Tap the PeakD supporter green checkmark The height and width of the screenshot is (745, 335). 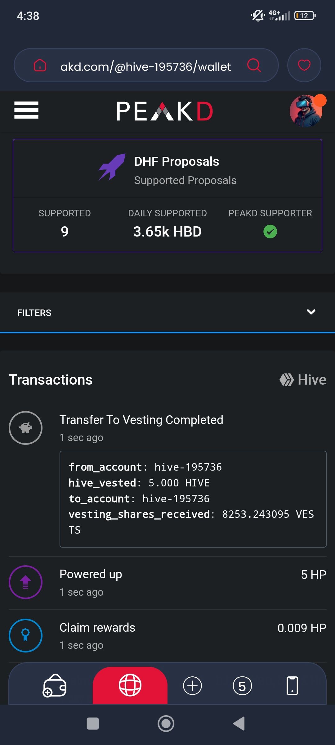click(270, 232)
